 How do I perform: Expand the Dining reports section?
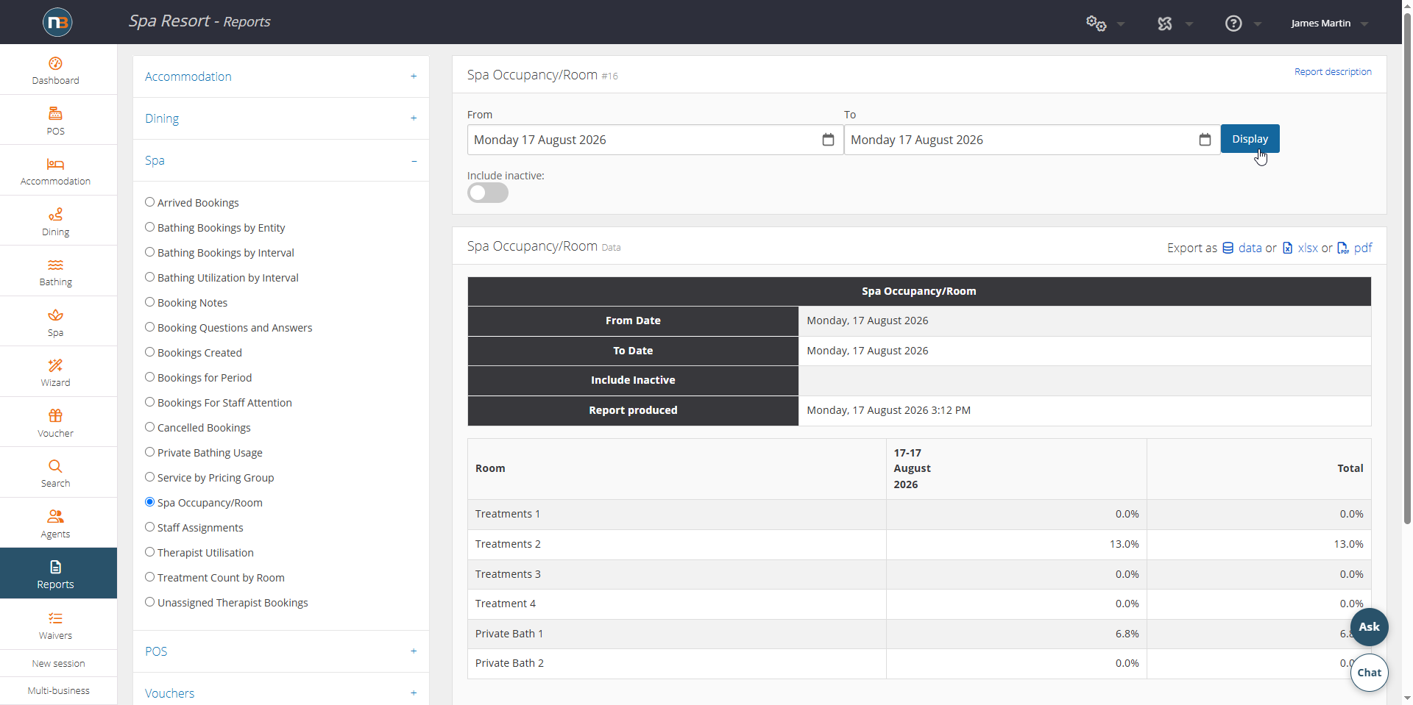(x=280, y=118)
